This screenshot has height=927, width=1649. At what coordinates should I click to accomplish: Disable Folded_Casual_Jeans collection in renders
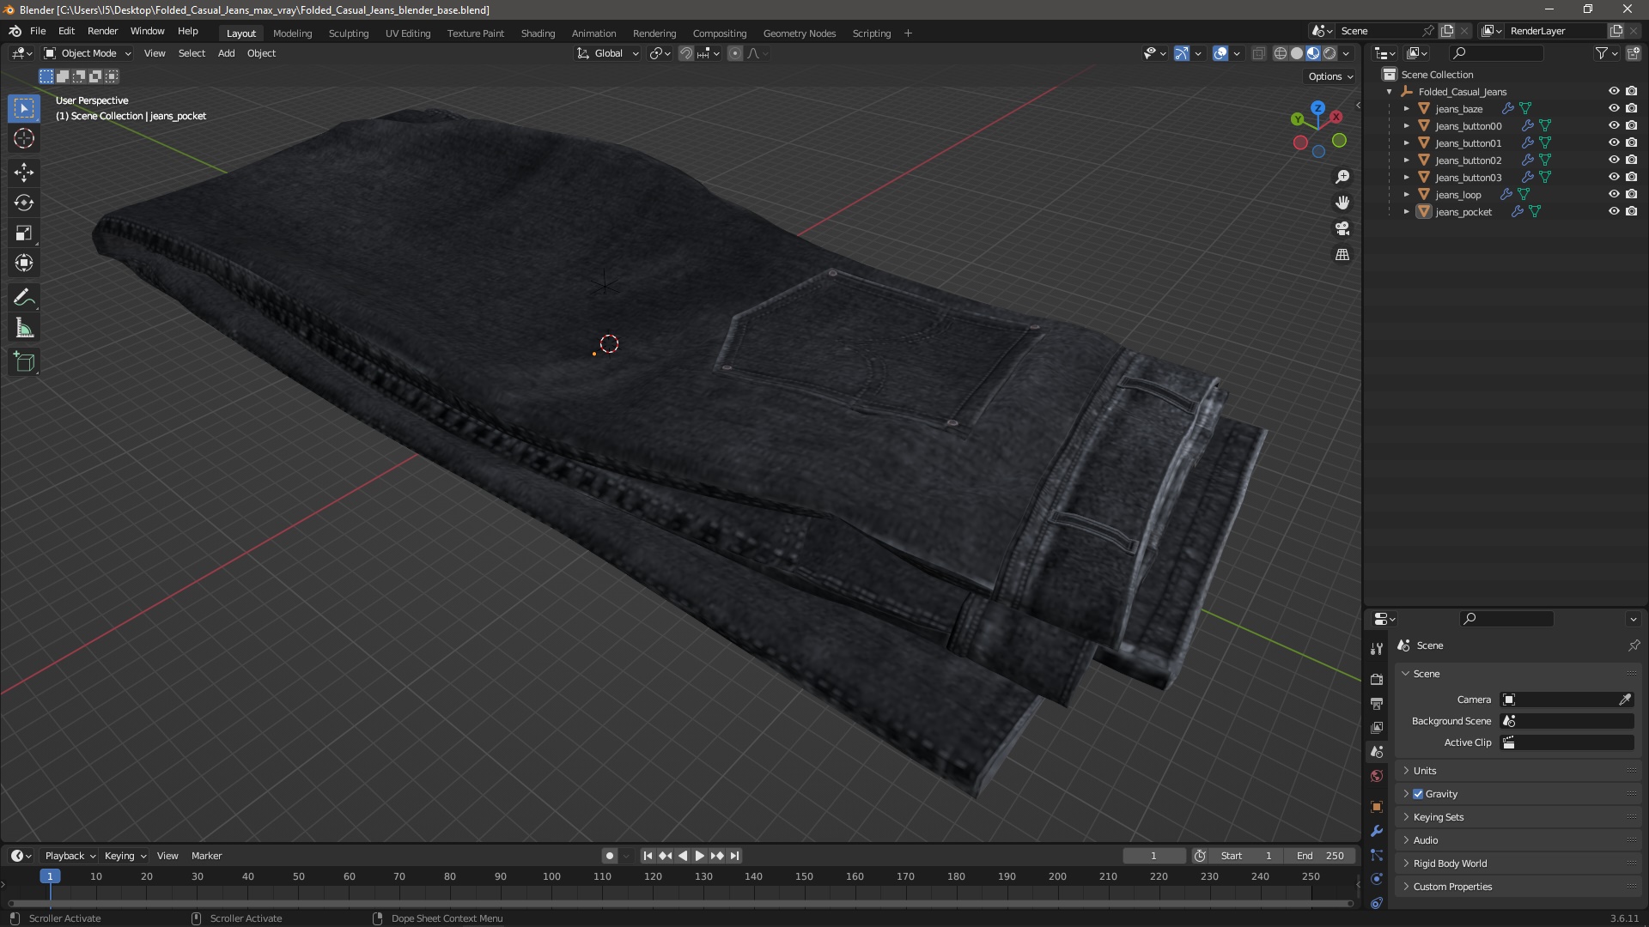(1631, 91)
